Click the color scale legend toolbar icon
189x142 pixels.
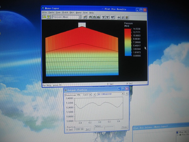click(85, 17)
